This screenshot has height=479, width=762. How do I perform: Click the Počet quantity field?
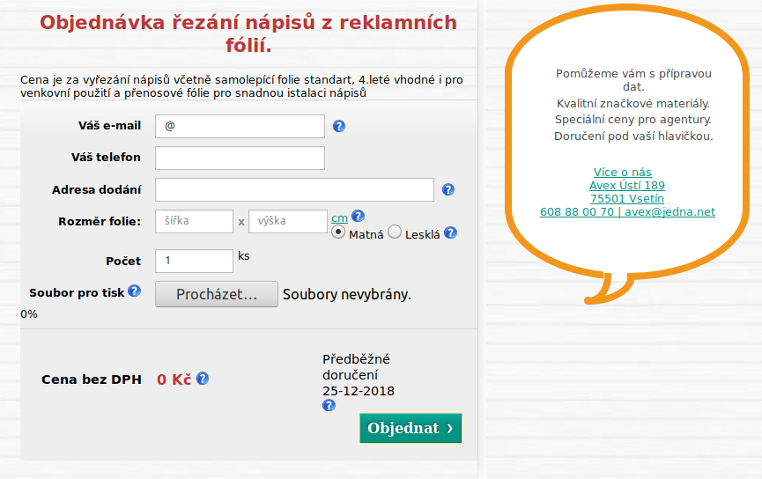(x=194, y=261)
